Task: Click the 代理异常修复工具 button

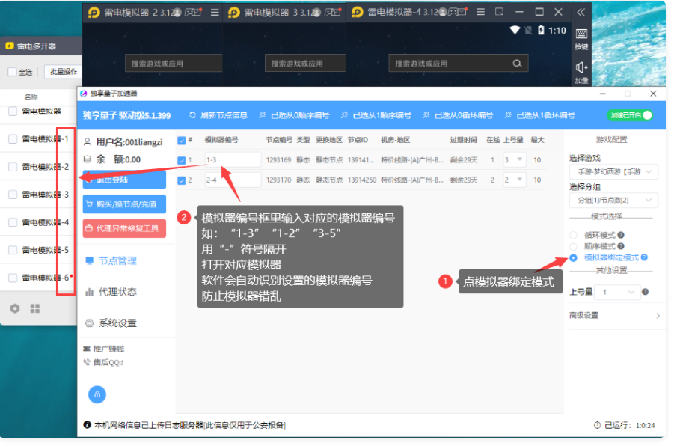Action: click(124, 229)
